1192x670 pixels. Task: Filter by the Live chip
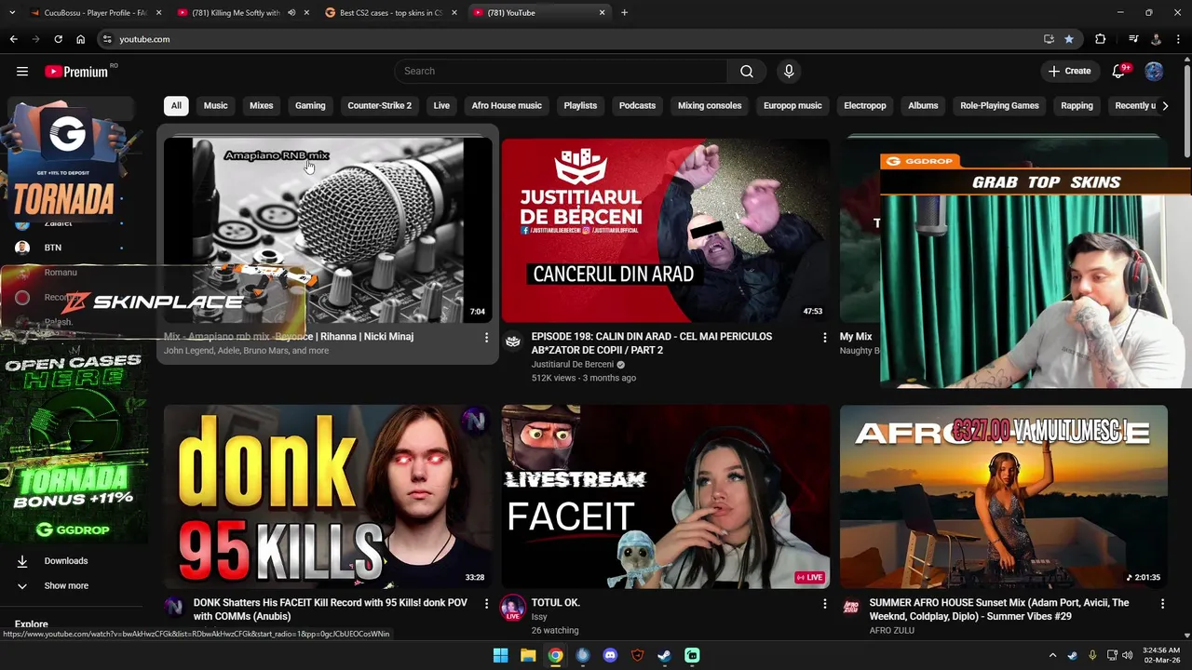pos(441,106)
